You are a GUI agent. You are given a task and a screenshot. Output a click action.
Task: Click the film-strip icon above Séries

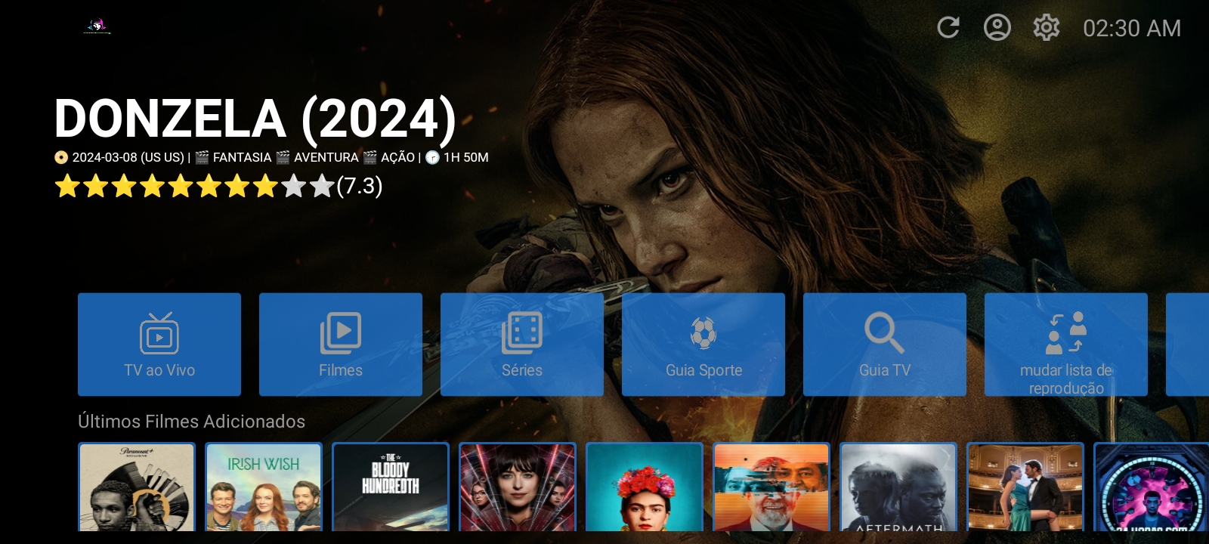522,332
